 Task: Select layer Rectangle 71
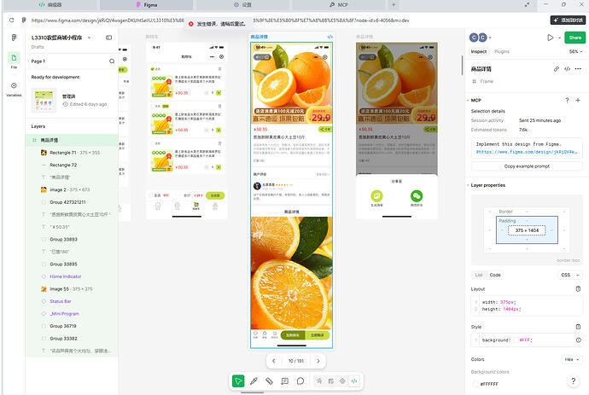coord(72,153)
